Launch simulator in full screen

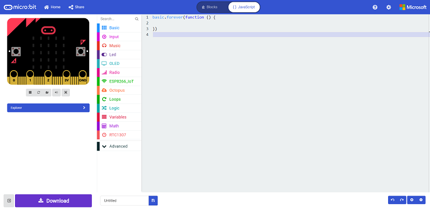(x=66, y=93)
